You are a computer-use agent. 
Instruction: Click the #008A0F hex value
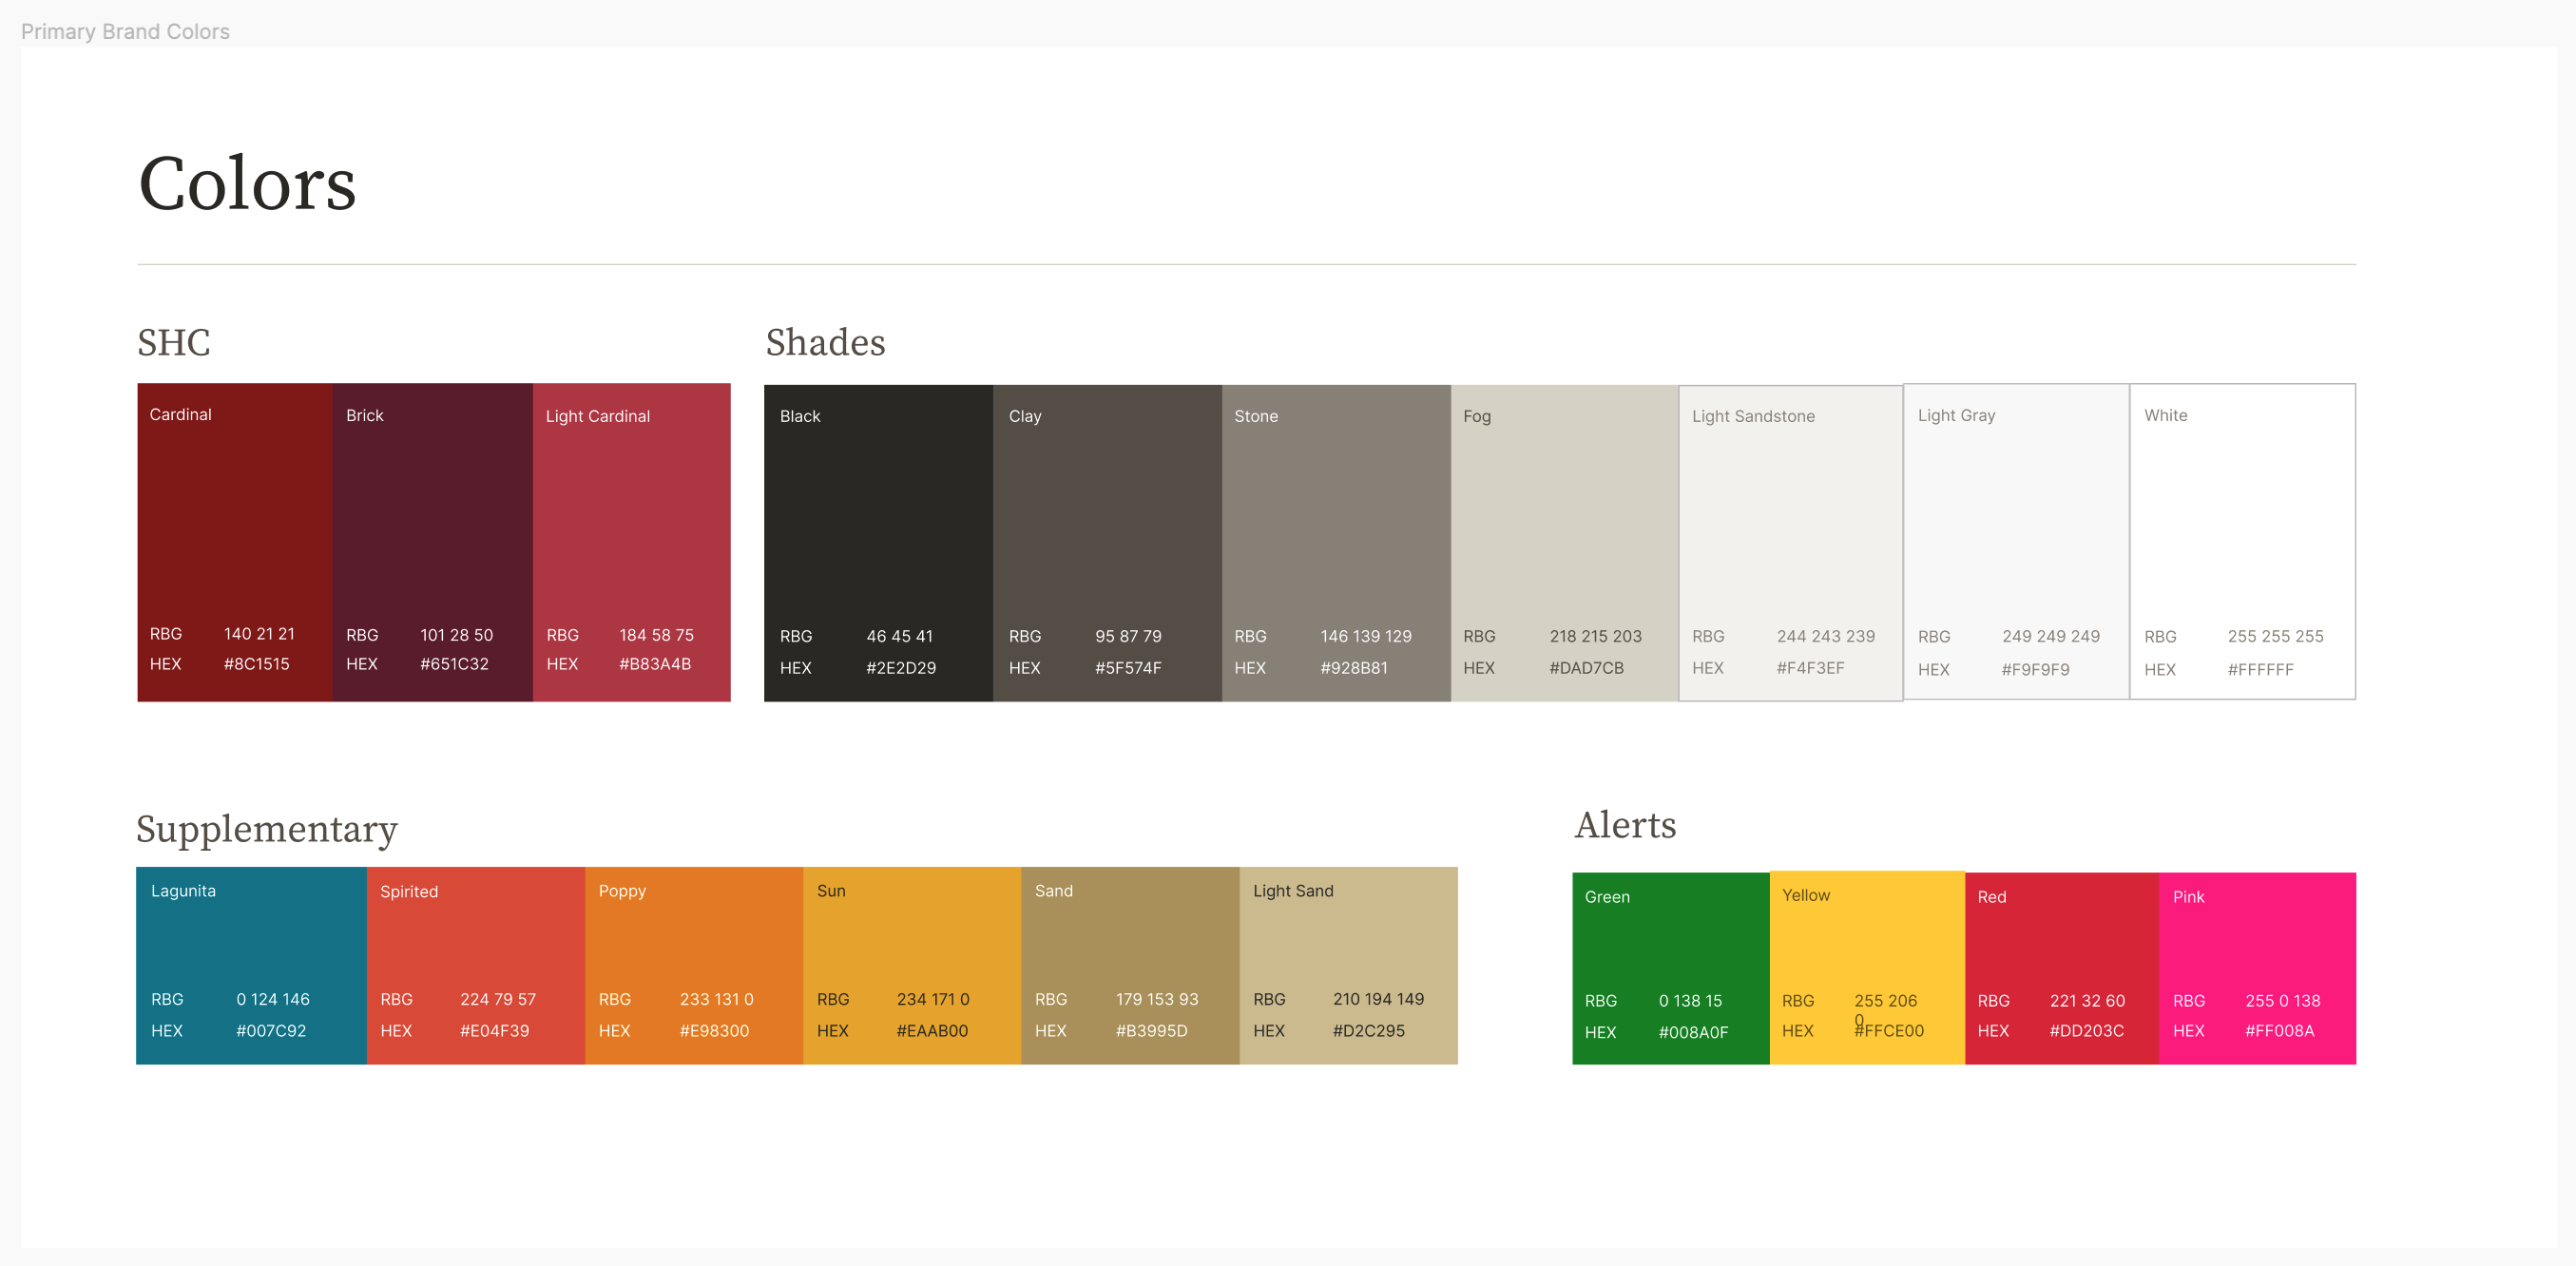[x=1693, y=1033]
